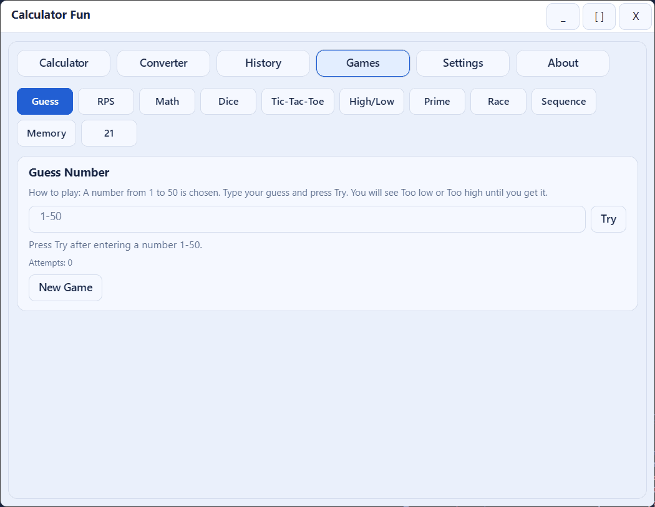Open the Converter tab
The image size is (655, 507).
163,63
